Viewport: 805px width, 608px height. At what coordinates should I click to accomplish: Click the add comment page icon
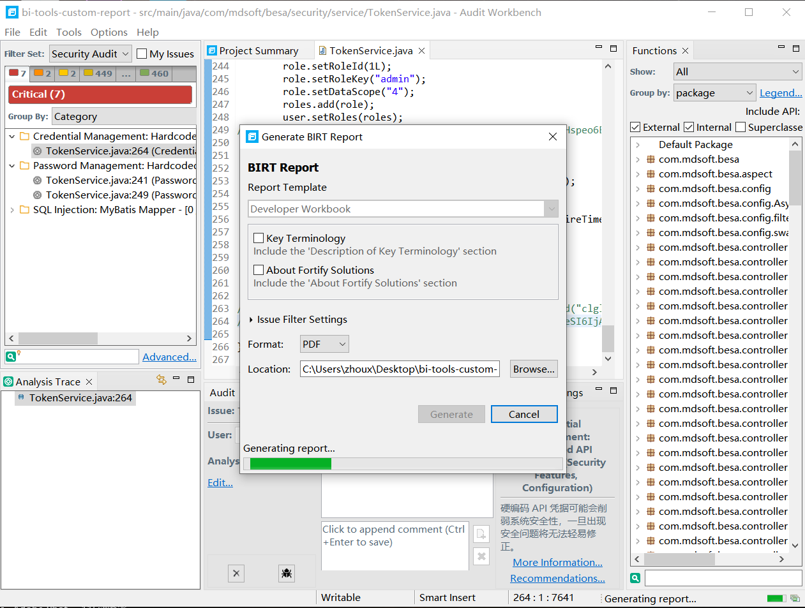click(481, 534)
